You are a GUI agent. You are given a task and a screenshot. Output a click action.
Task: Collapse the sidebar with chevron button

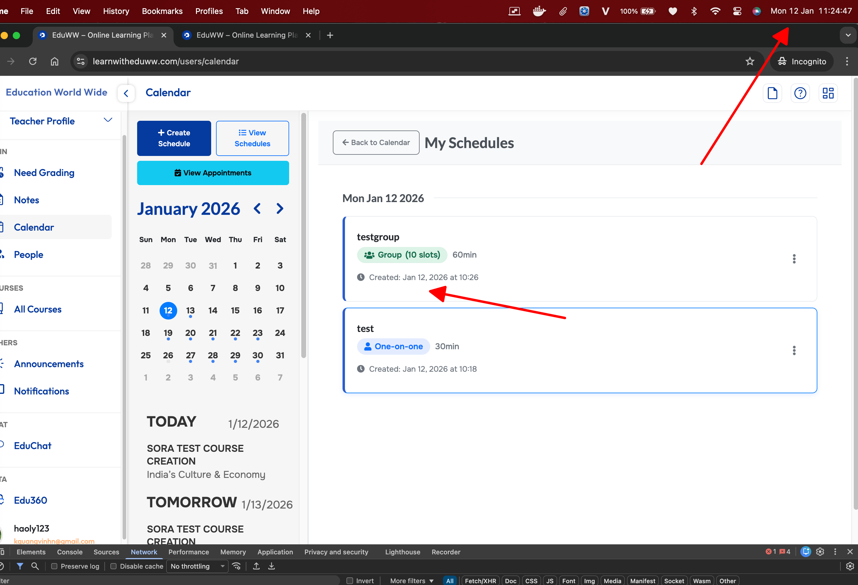click(x=126, y=93)
